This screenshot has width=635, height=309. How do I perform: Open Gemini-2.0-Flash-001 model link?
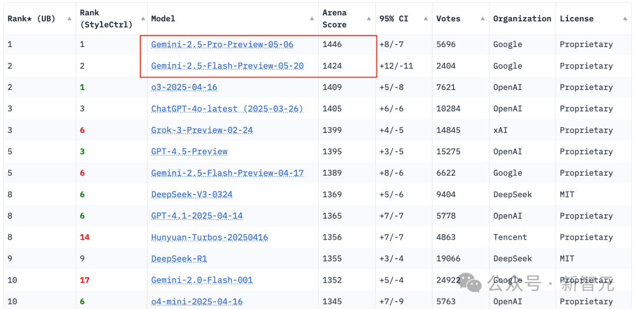[x=202, y=280]
